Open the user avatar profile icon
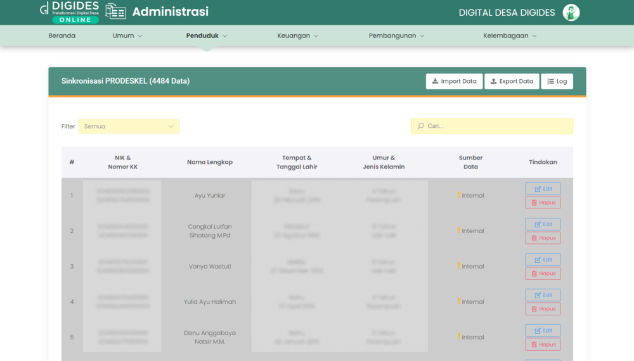The image size is (634, 361). [x=571, y=13]
